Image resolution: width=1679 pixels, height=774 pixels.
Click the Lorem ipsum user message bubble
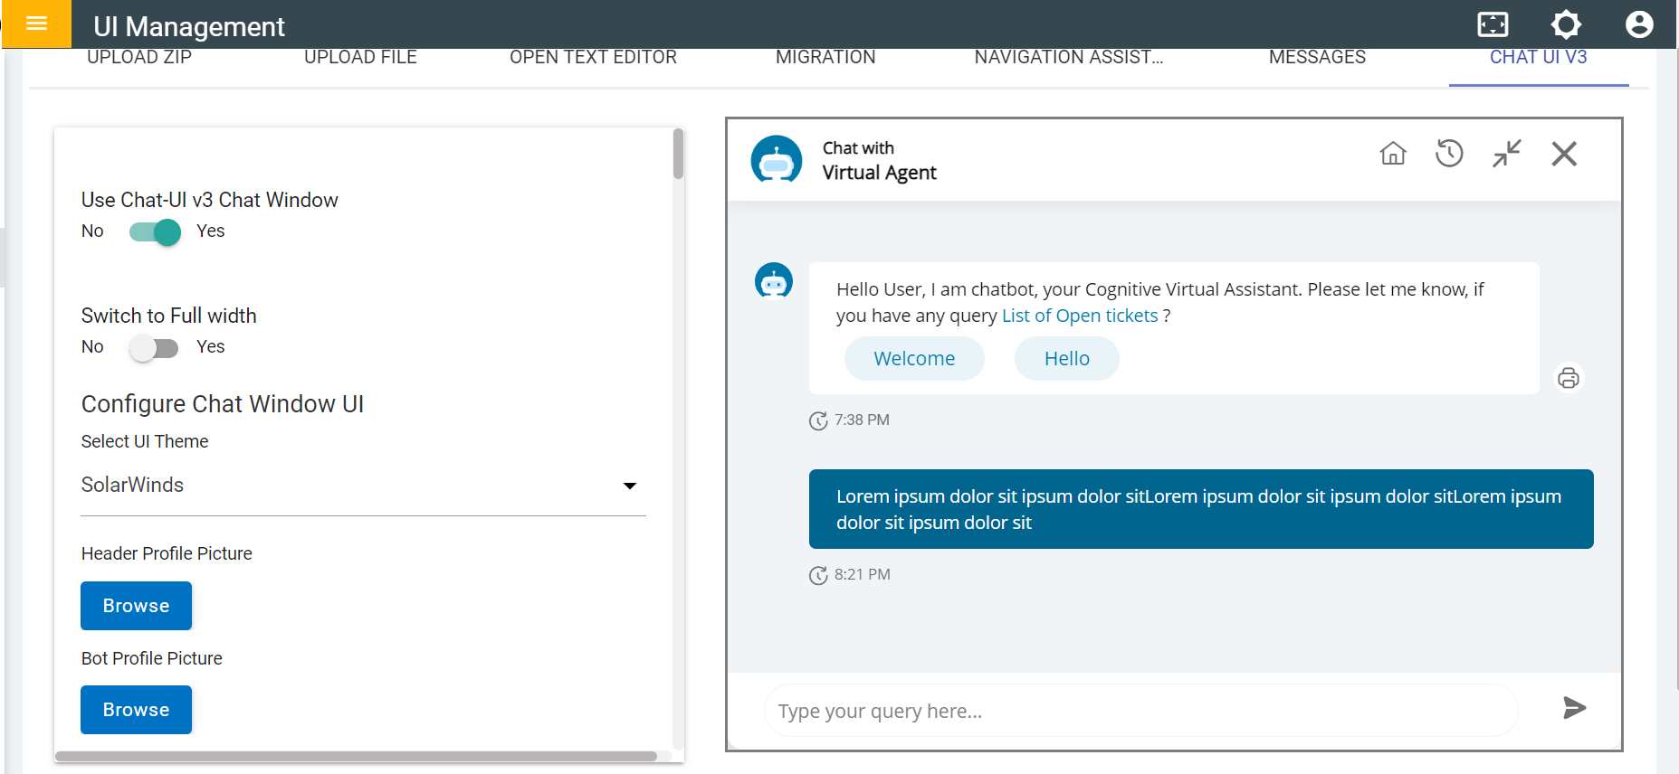pyautogui.click(x=1201, y=509)
